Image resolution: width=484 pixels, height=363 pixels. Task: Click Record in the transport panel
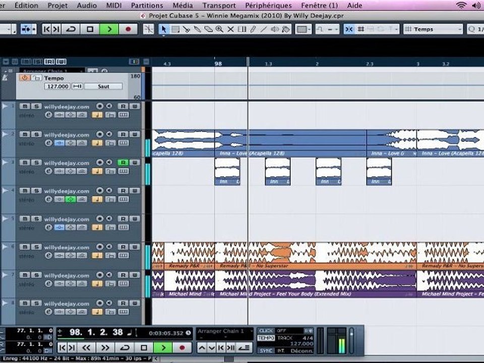pyautogui.click(x=182, y=347)
